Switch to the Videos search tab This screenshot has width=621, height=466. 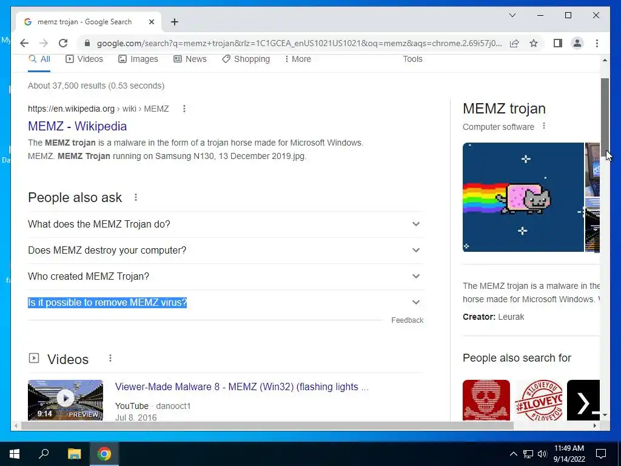pyautogui.click(x=84, y=59)
